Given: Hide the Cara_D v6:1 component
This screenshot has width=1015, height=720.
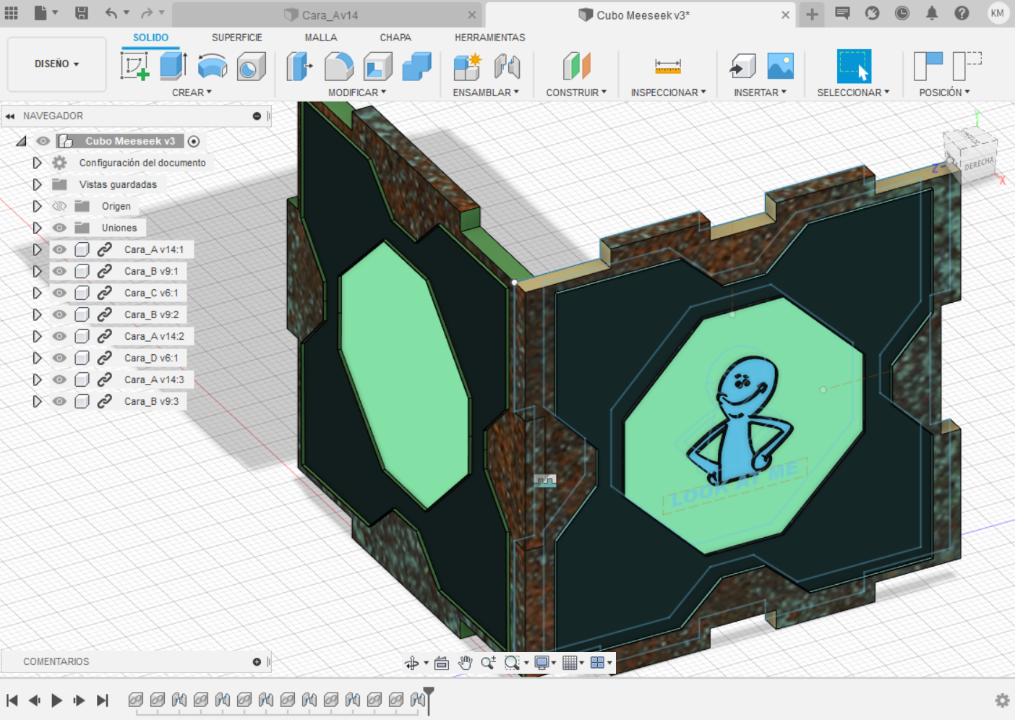Looking at the screenshot, I should (59, 358).
